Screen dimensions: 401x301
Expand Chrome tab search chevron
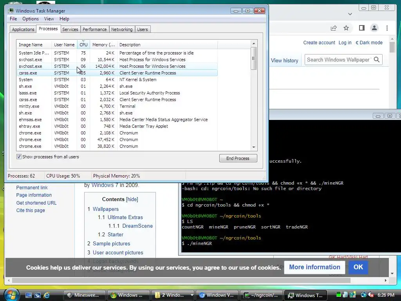pyautogui.click(x=350, y=14)
